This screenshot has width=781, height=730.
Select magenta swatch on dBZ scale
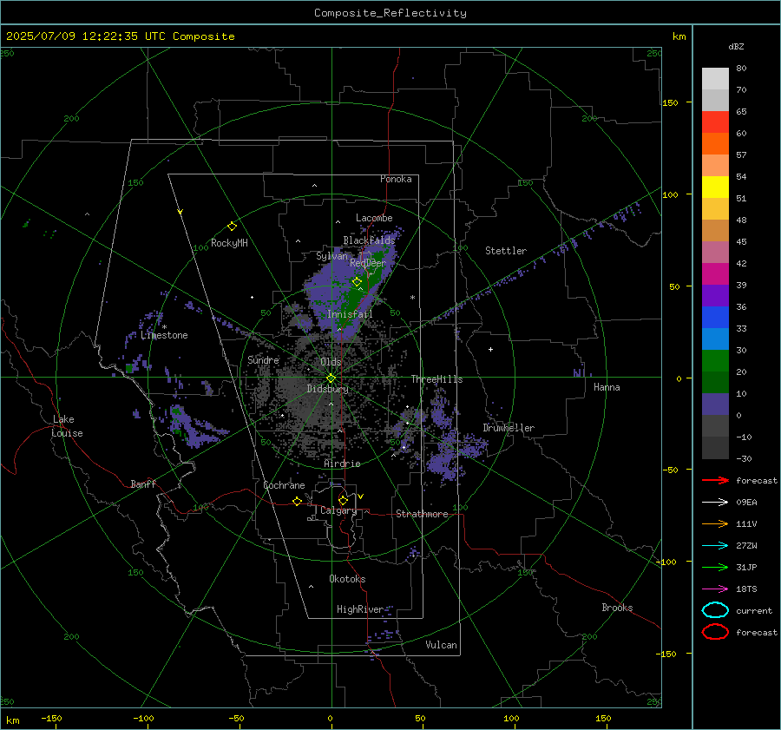715,273
